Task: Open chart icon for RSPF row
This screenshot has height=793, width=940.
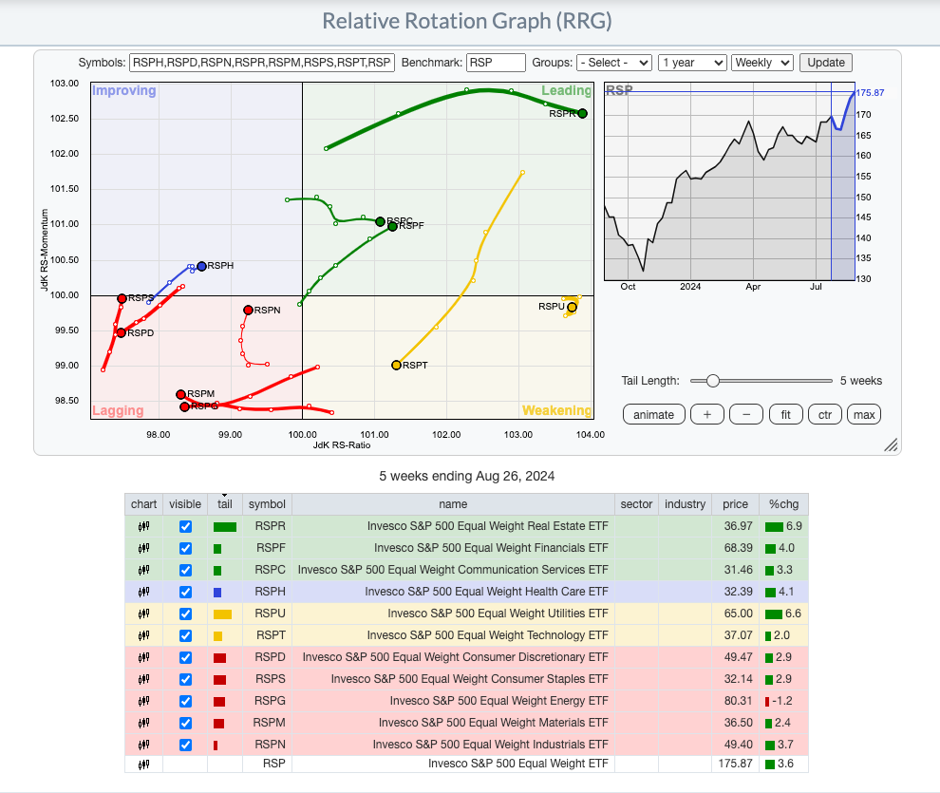Action: tap(144, 548)
